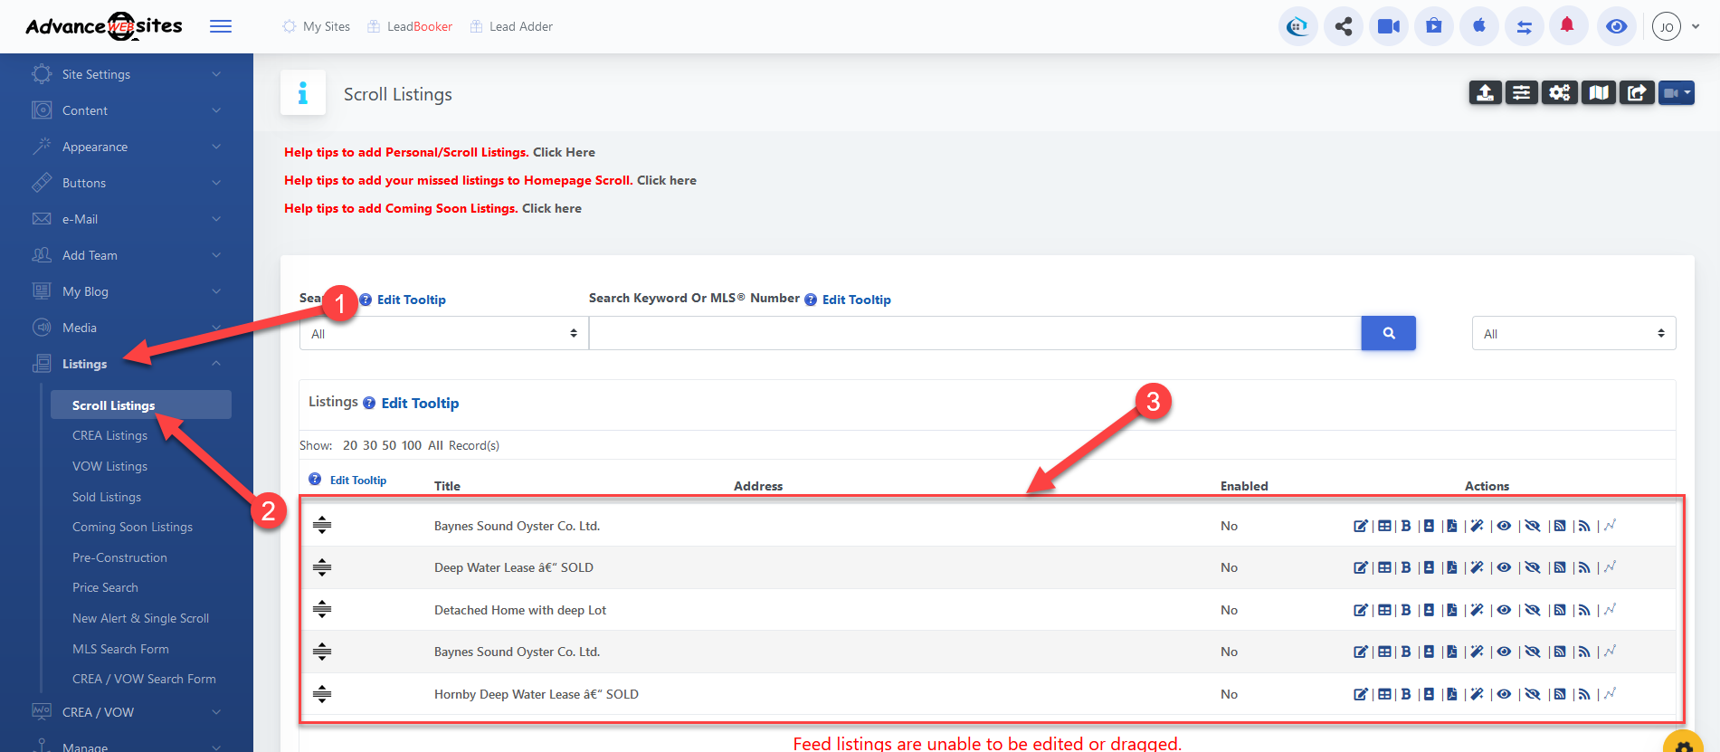Click Edit Tooltip beside the Listings heading
This screenshot has width=1720, height=752.
[x=420, y=403]
